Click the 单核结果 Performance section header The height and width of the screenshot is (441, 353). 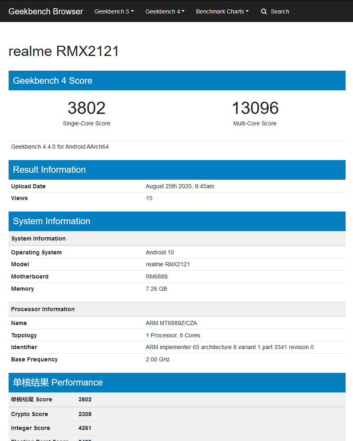coord(177,383)
